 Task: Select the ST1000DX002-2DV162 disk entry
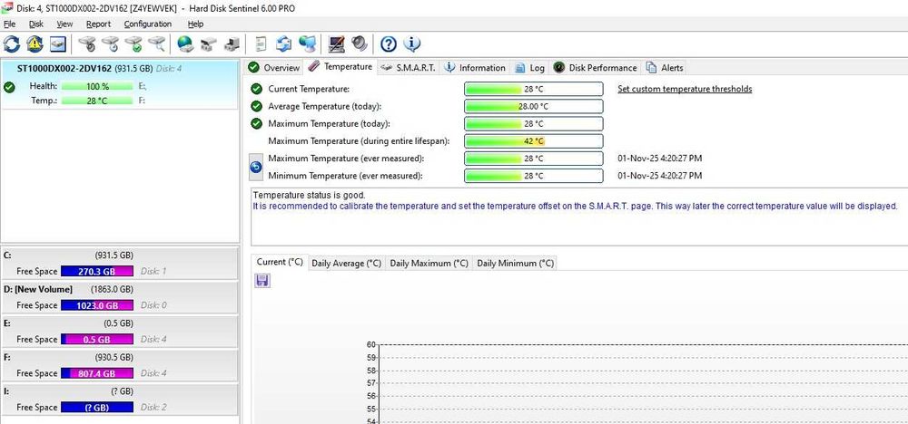(x=120, y=84)
